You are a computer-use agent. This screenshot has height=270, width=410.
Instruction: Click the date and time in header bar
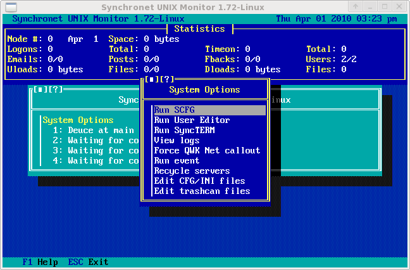pyautogui.click(x=337, y=19)
